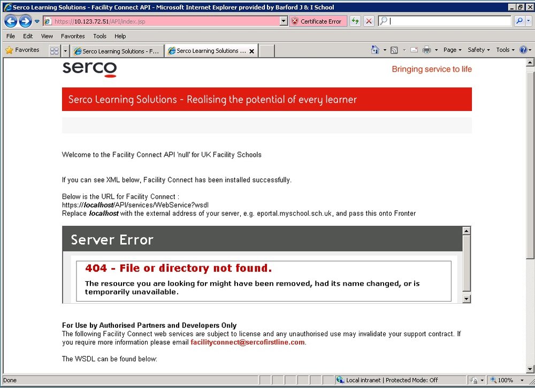The width and height of the screenshot is (535, 388).
Task: Open the Safety command bar menu
Action: (478, 50)
